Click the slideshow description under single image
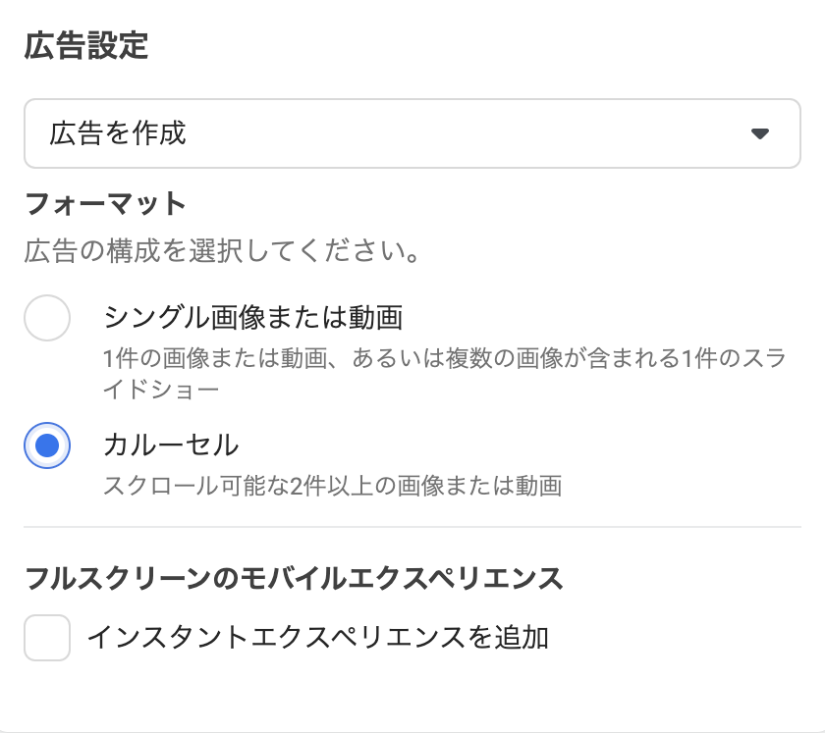This screenshot has height=733, width=825. (x=393, y=368)
